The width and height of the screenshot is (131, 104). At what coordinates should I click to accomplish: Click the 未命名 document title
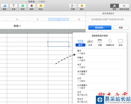pyautogui.click(x=31, y=2)
